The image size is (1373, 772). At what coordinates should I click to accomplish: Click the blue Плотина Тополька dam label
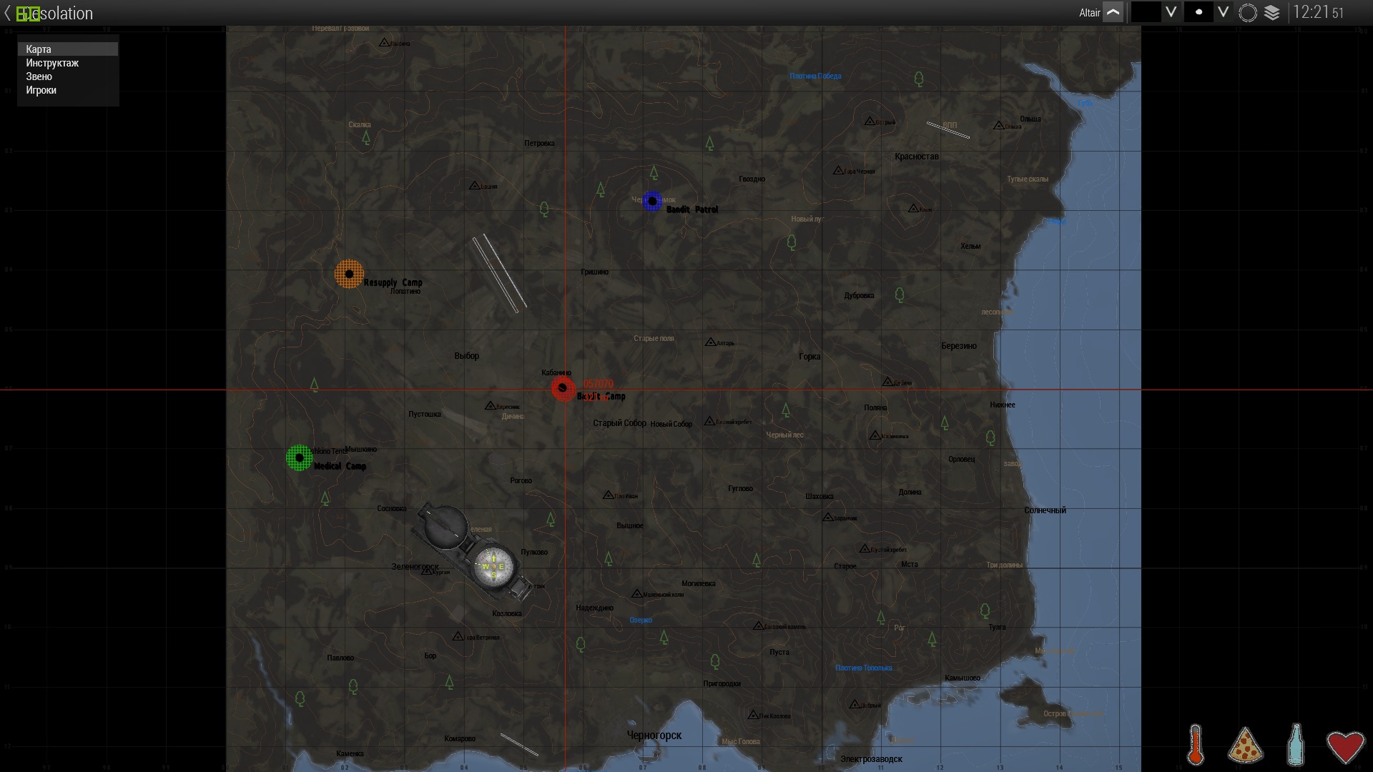pos(863,668)
